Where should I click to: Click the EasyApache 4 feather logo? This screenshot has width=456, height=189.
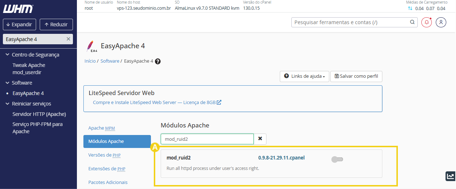coord(91,46)
